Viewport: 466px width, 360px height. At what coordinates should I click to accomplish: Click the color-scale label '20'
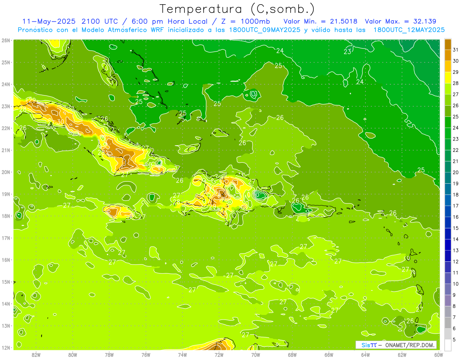point(456,172)
